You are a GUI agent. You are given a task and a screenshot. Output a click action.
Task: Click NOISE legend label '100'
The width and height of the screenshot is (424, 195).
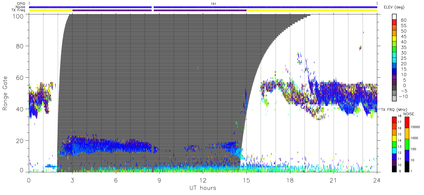click(413, 149)
